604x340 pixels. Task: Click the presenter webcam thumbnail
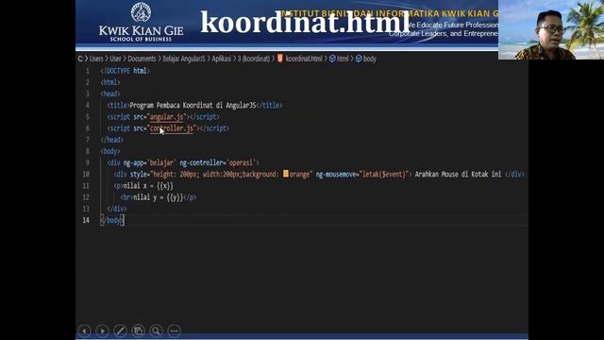pos(551,29)
